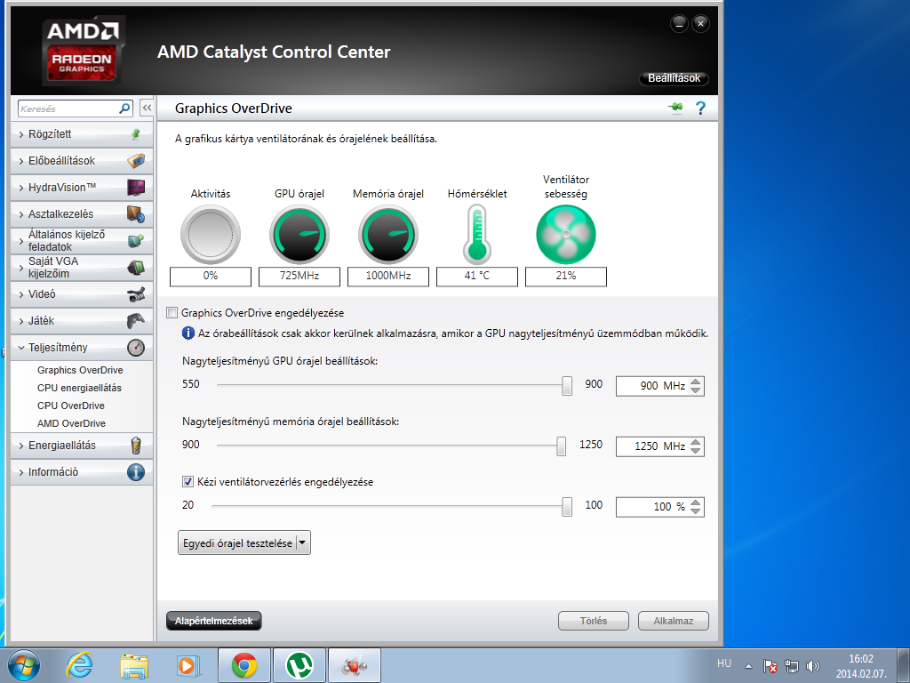910x683 pixels.
Task: Select CPU energiaellátás in the sidebar
Action: [x=79, y=388]
